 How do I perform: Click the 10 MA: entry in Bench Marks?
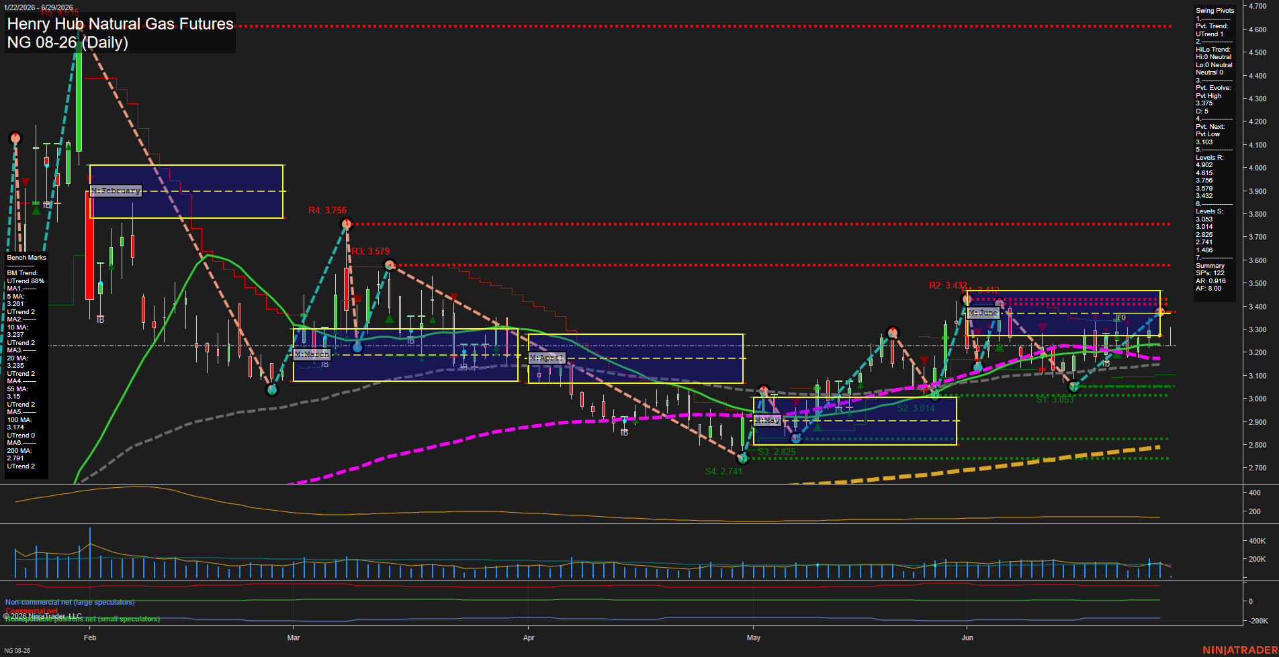[x=17, y=327]
